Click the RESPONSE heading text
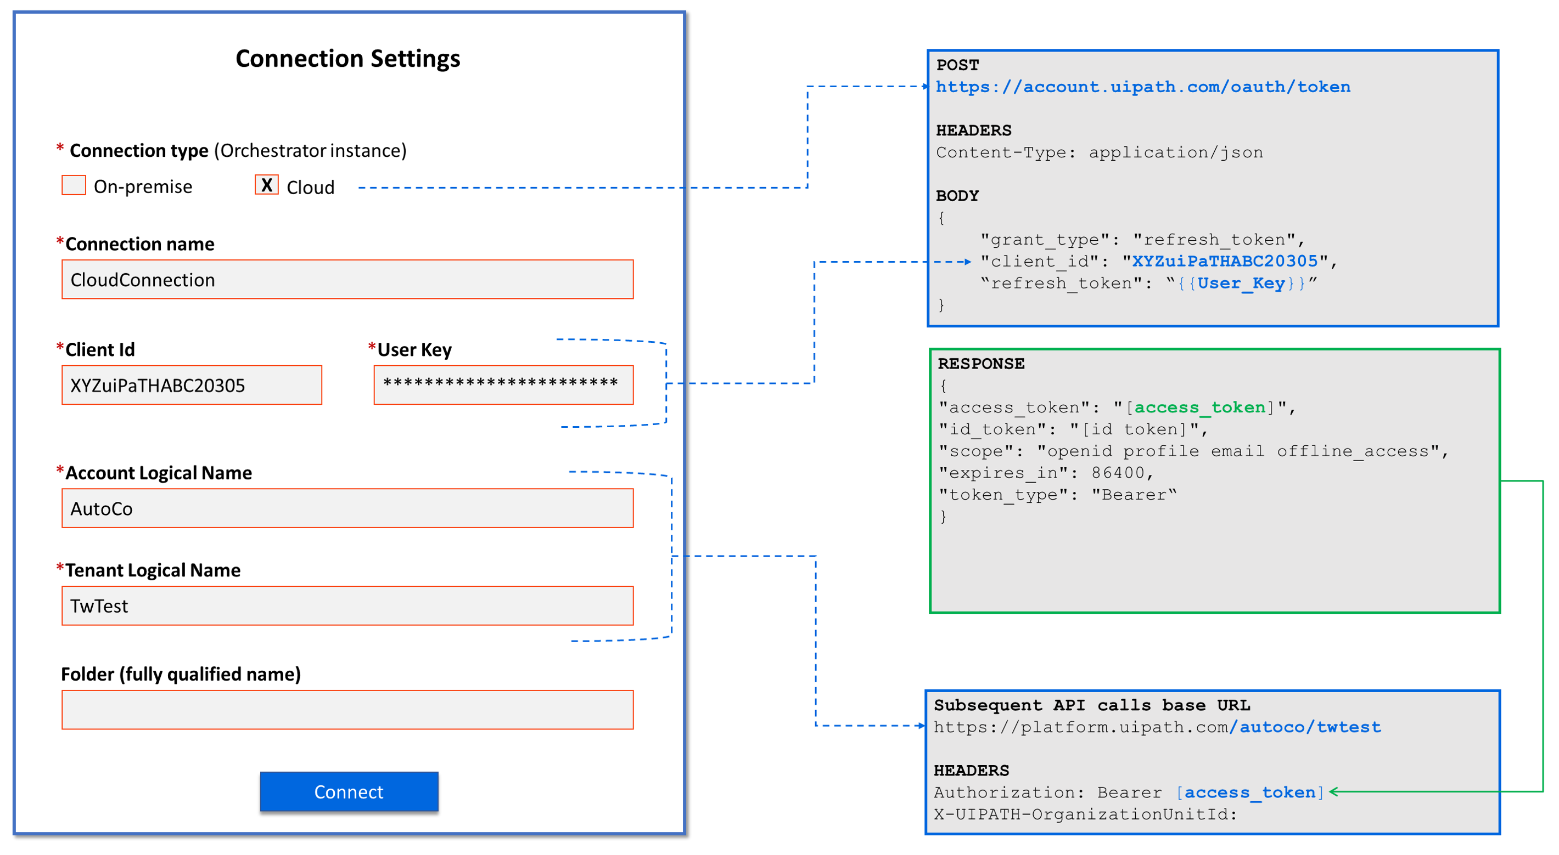 980,364
